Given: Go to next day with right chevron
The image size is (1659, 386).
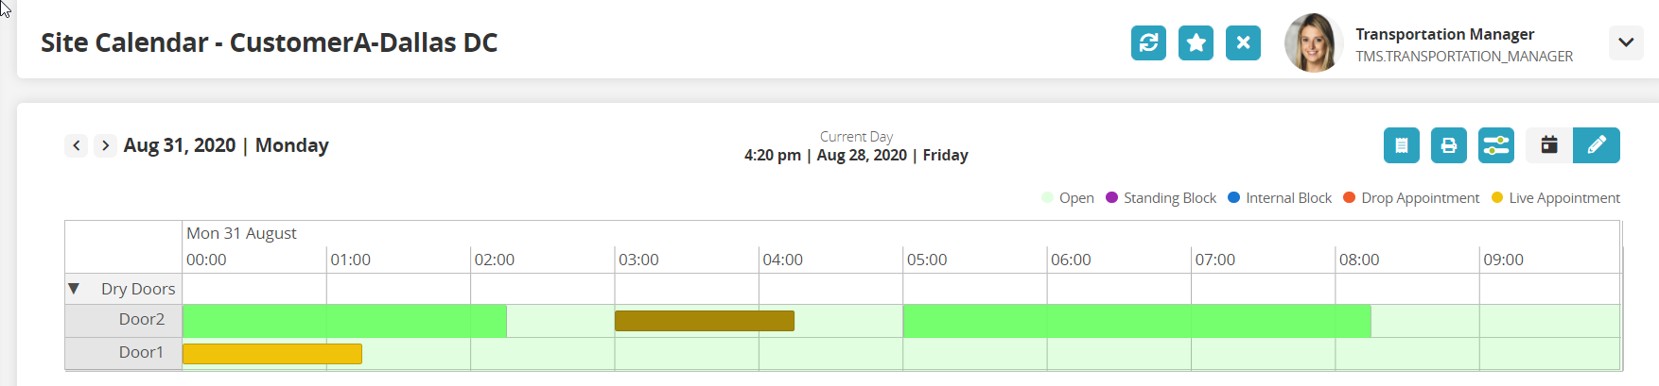Looking at the screenshot, I should tap(105, 145).
